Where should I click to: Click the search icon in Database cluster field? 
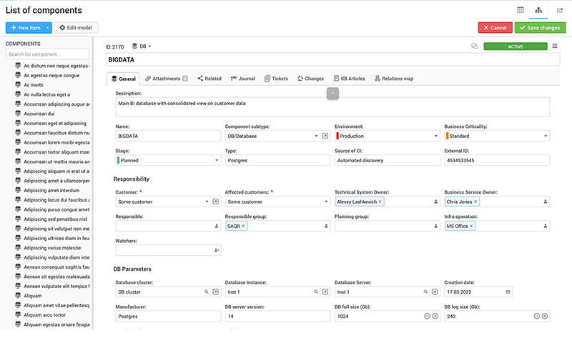[x=206, y=292]
